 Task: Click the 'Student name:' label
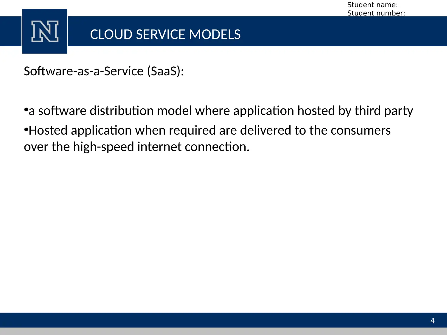click(372, 5)
